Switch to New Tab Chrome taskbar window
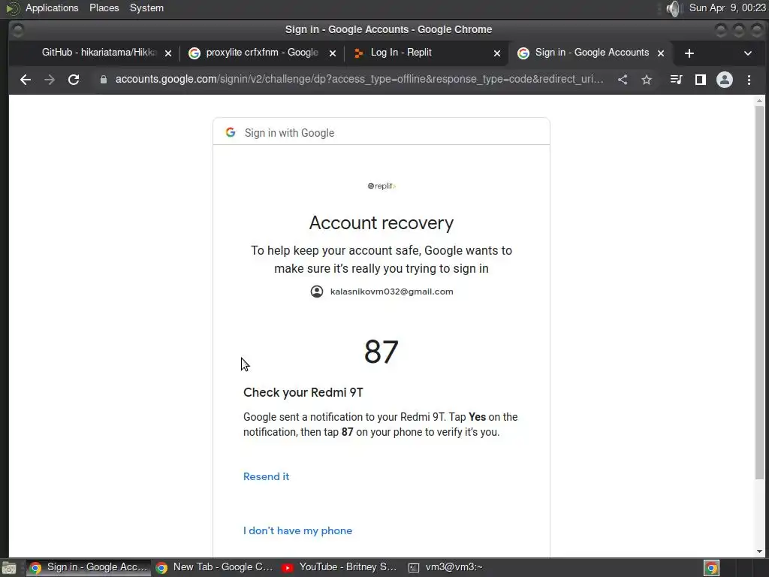This screenshot has width=769, height=577. (214, 567)
